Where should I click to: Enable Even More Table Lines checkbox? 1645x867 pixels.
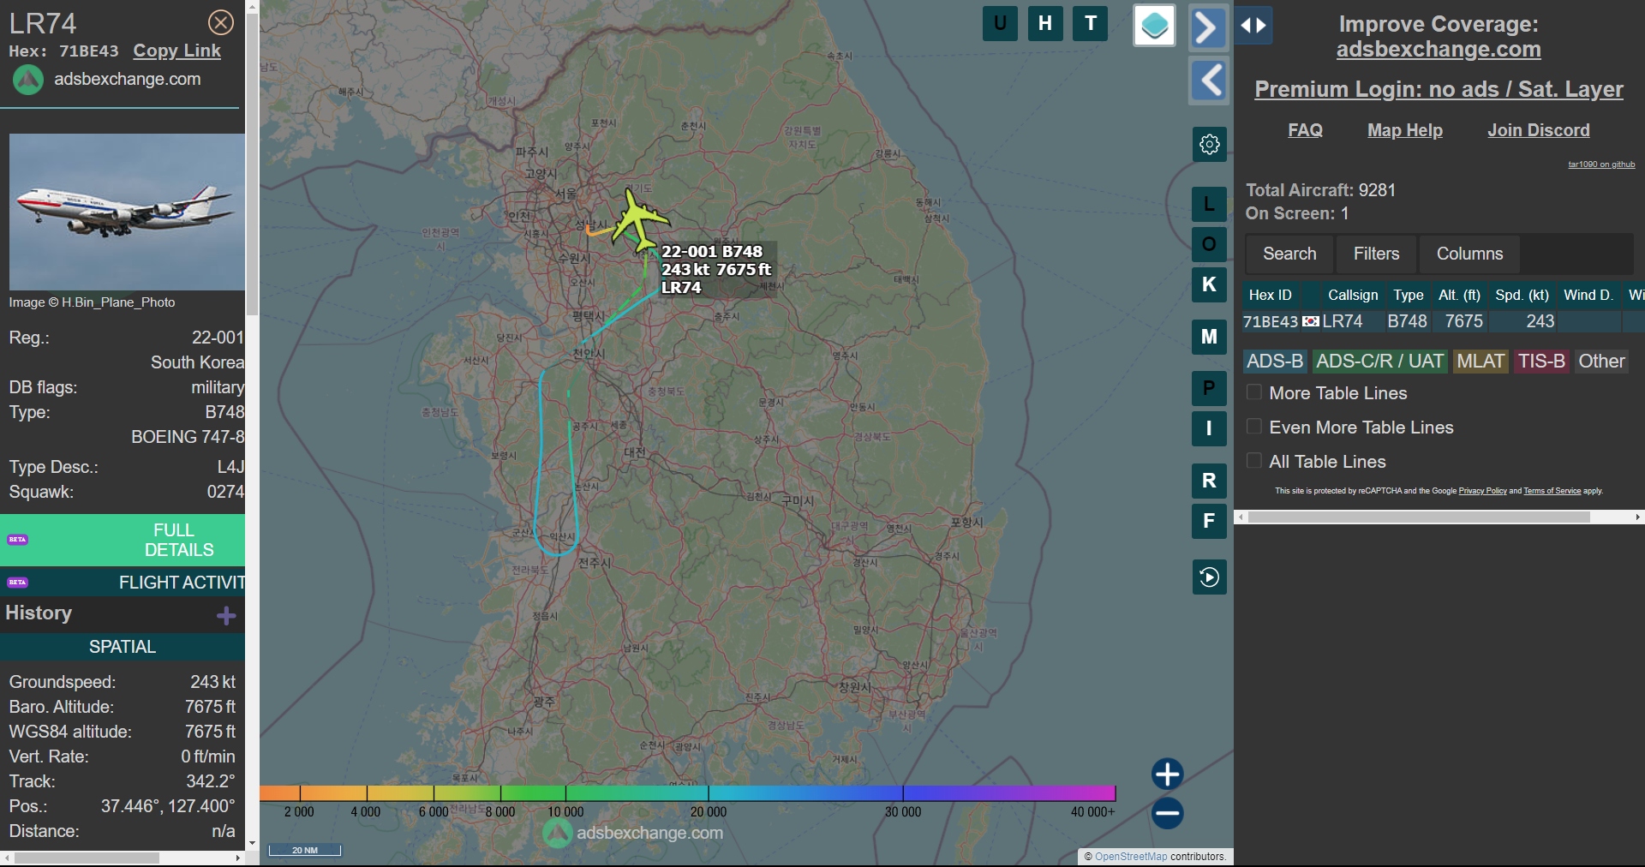coord(1254,427)
